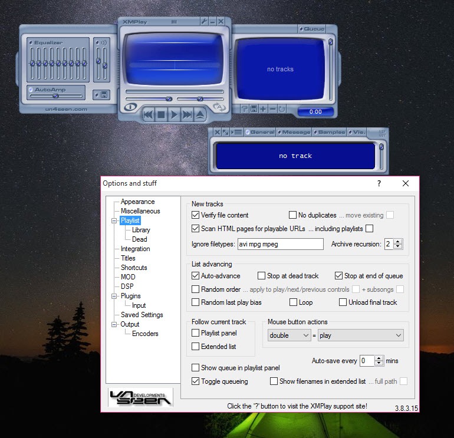Viewport: 454px width, 438px height.
Task: Toggle the AutoAmp indicator
Action: pos(31,90)
